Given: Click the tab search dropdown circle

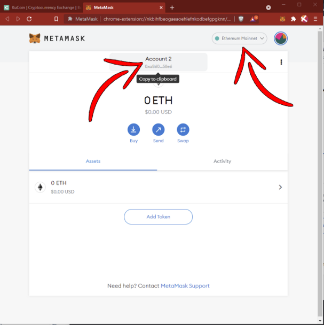Looking at the screenshot, I should (x=268, y=7).
